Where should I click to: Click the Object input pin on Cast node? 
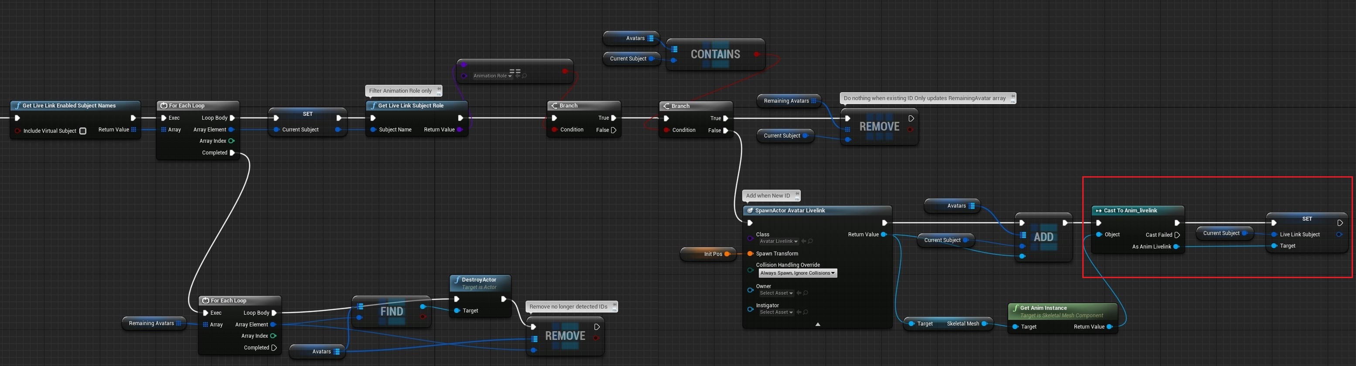click(x=1099, y=235)
